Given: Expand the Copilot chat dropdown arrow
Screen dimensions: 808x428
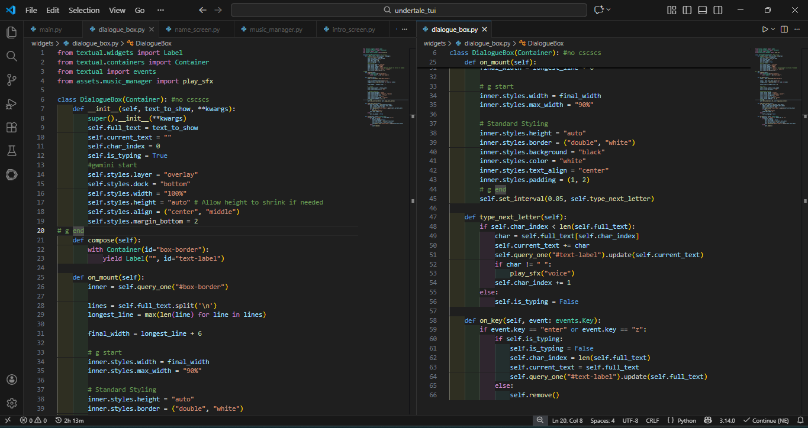Looking at the screenshot, I should tap(609, 10).
